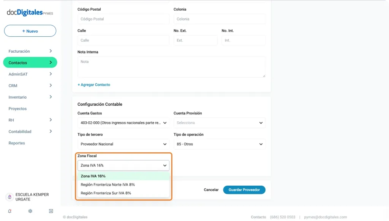Expand the AdminSAT submenu arrow
Viewport: 389px width, 221px height.
pos(51,74)
